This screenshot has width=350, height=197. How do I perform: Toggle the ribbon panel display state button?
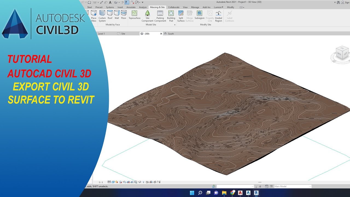[x=241, y=7]
